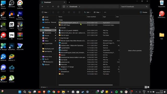This screenshot has height=94, width=167.
Task: Toggle the Preview pane
Action: pyautogui.click(x=144, y=12)
